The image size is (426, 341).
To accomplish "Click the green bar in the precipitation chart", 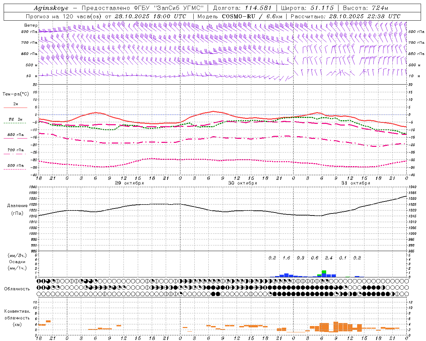I will point(324,272).
